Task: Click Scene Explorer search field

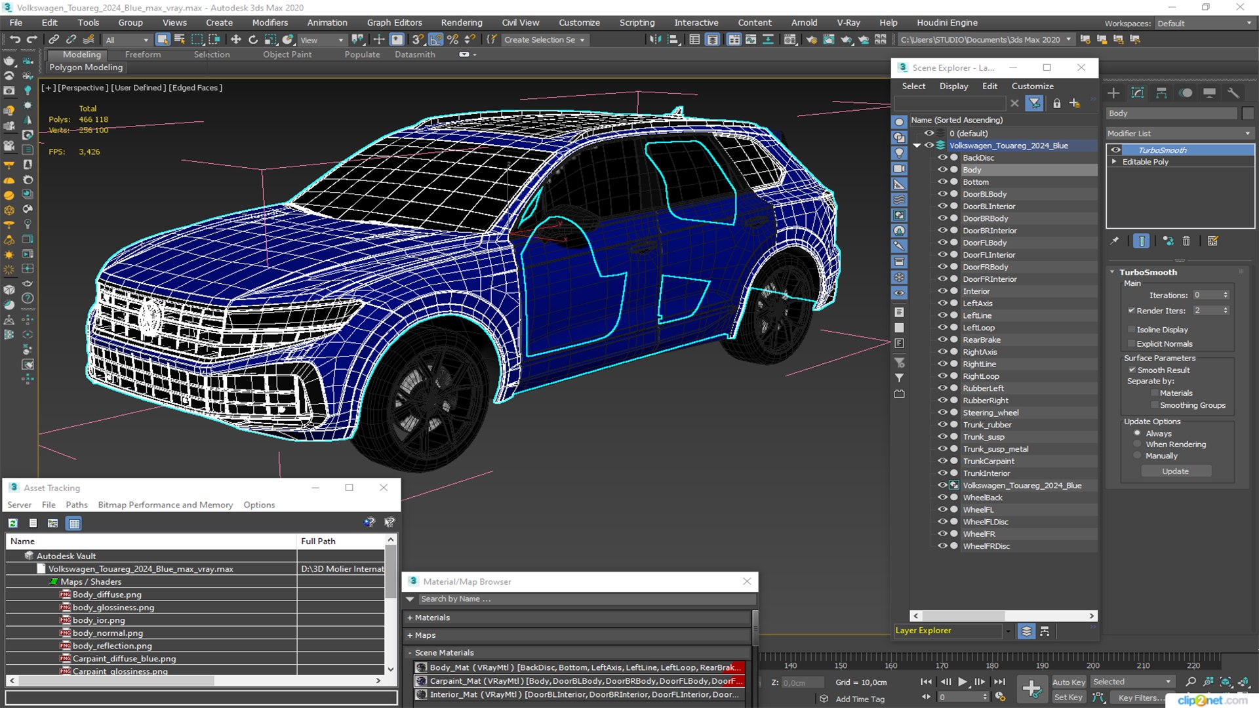Action: (949, 104)
